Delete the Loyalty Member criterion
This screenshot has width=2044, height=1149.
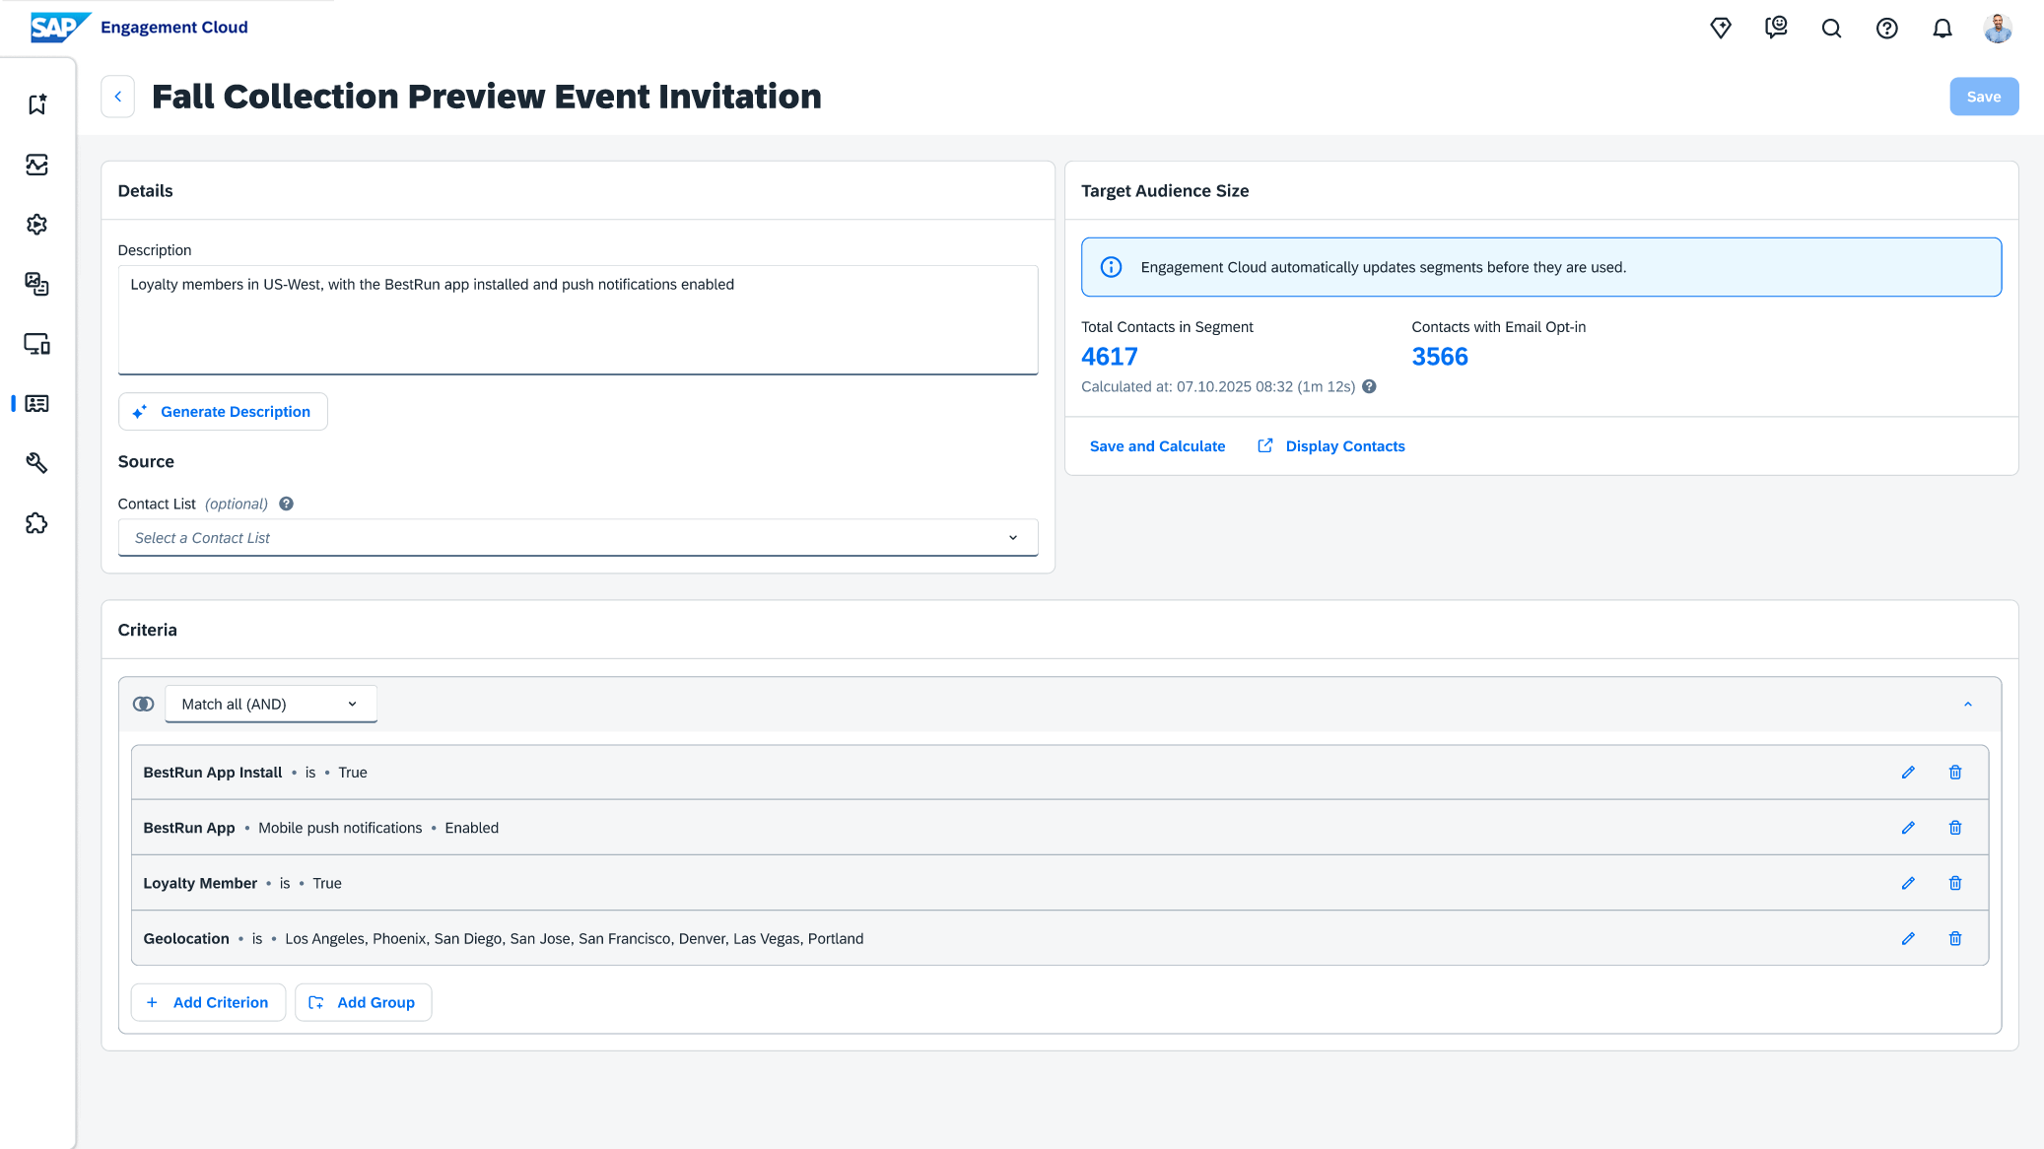(1955, 883)
